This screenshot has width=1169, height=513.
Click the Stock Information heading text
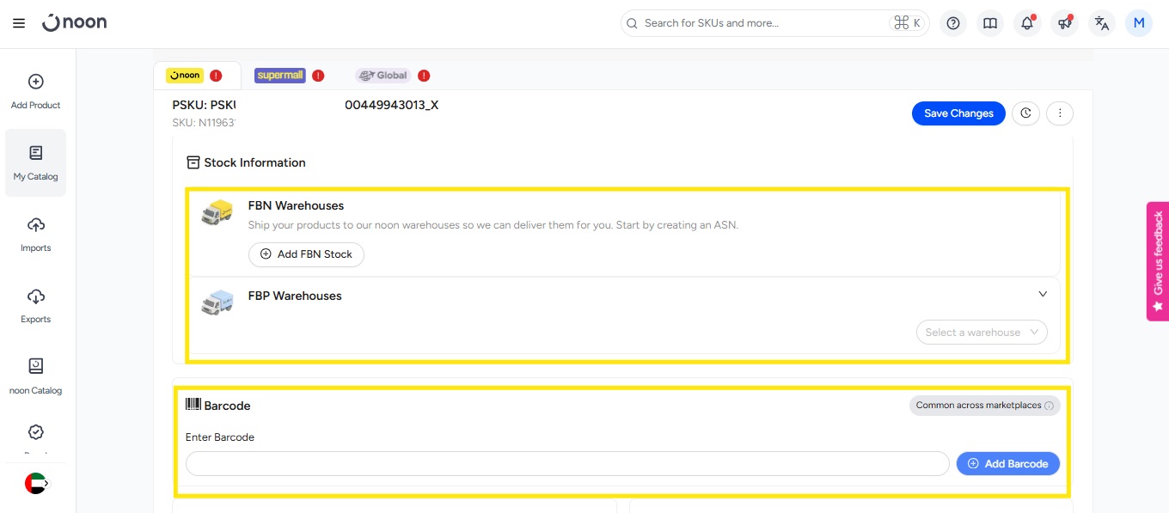pos(254,162)
